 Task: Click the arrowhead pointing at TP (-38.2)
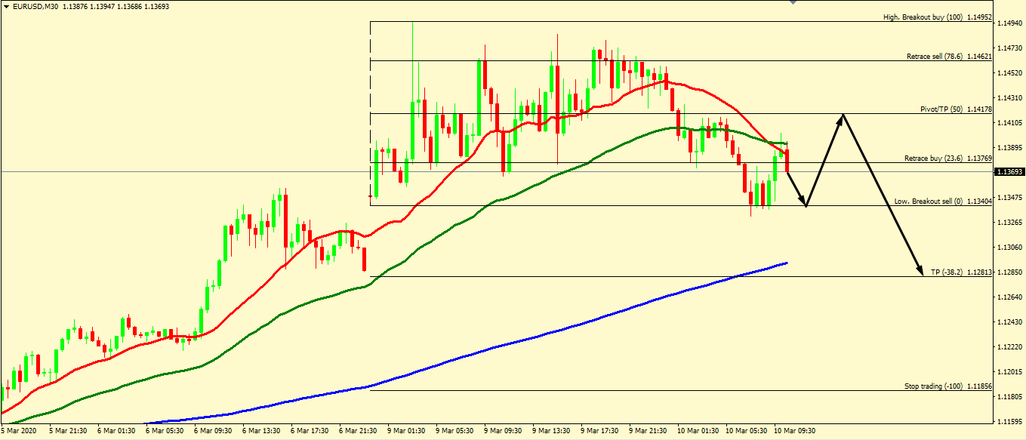pyautogui.click(x=920, y=272)
